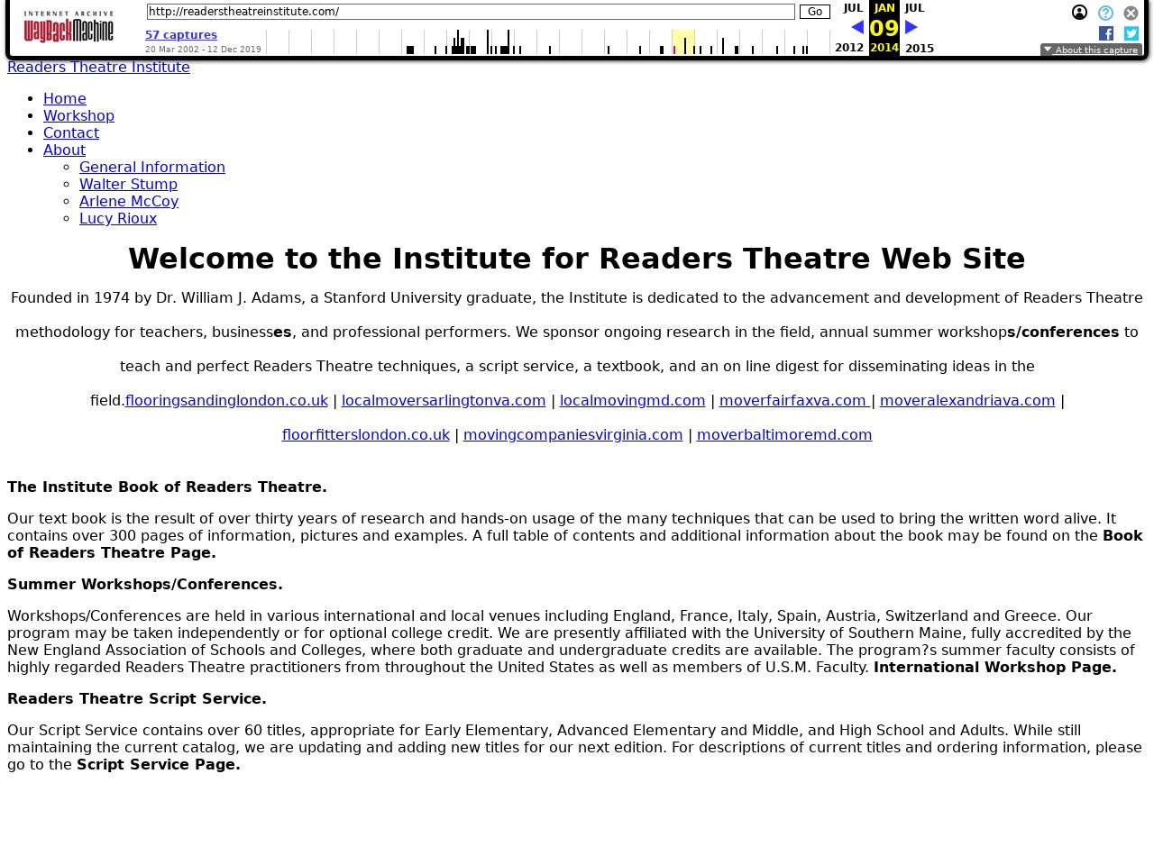Click the Go button
Viewport: 1154px width, 865px height.
click(x=814, y=12)
